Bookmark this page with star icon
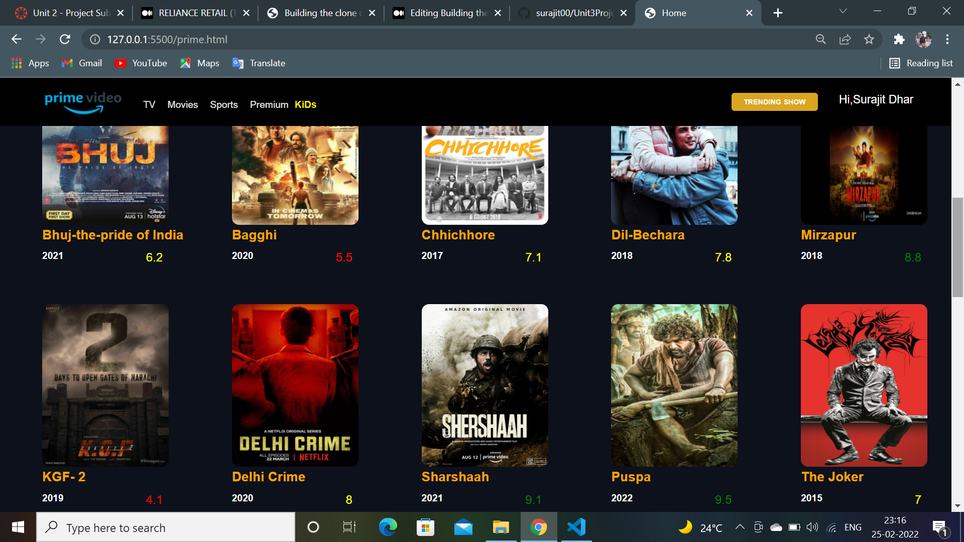 tap(869, 39)
